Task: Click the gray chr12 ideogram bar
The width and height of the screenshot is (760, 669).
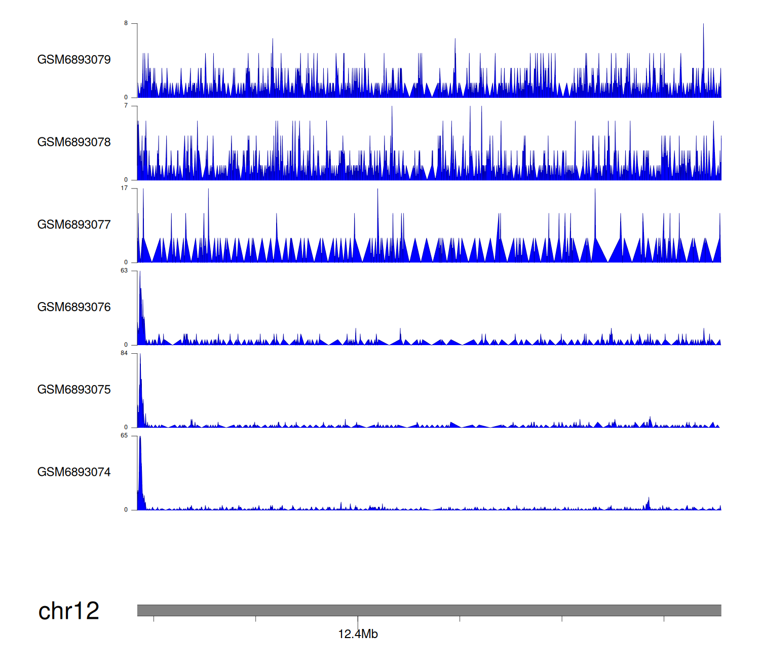Action: click(x=429, y=610)
